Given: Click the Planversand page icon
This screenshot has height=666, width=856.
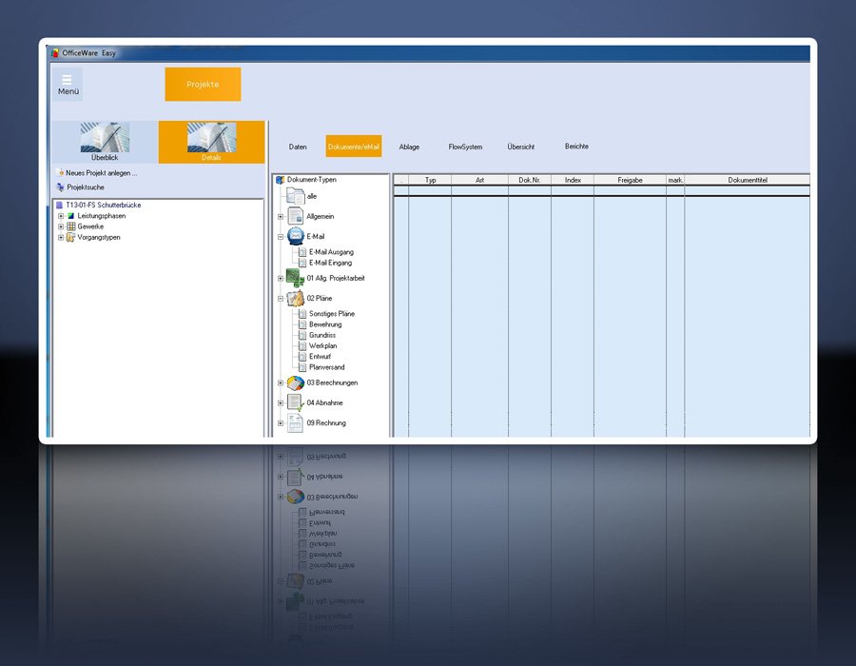Looking at the screenshot, I should pyautogui.click(x=302, y=367).
